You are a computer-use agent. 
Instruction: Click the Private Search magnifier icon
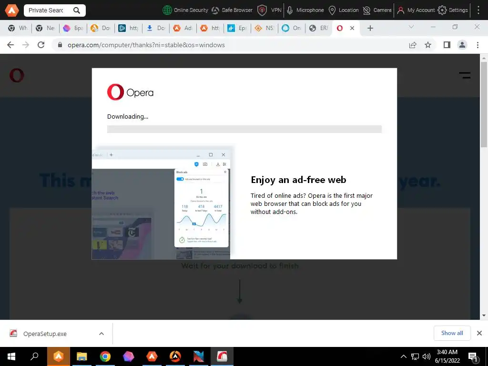[77, 10]
